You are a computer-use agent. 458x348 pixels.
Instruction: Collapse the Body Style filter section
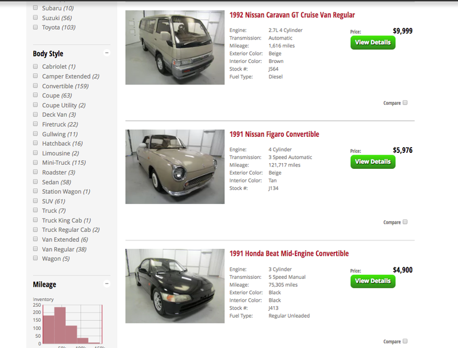107,53
